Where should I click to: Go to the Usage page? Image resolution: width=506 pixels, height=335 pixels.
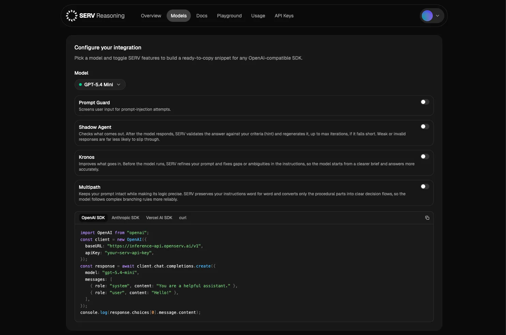coord(258,16)
